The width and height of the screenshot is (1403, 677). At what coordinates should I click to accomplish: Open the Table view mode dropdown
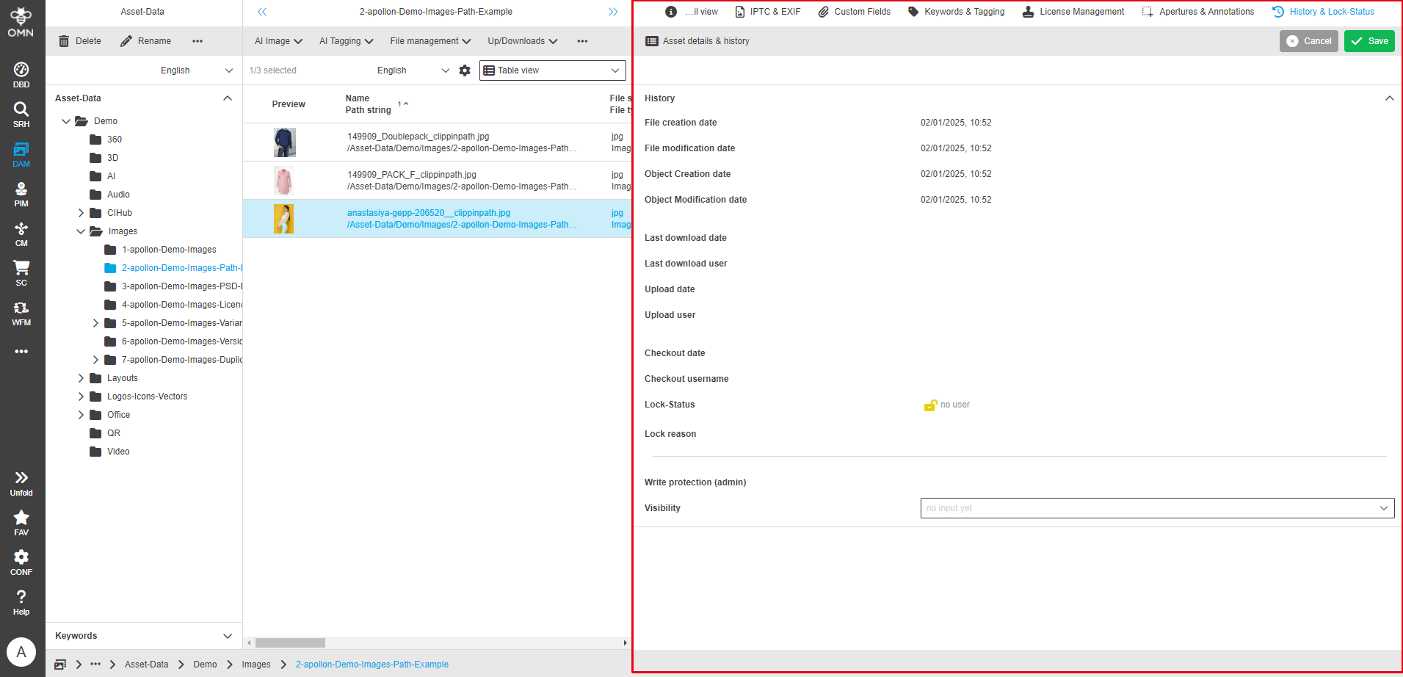coord(553,70)
